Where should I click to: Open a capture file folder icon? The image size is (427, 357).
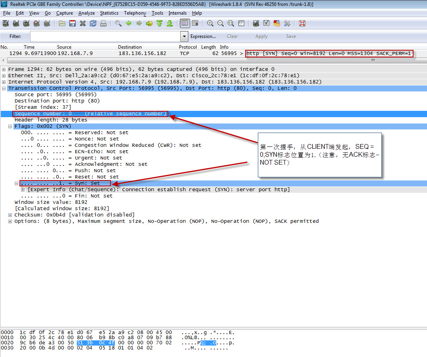[62, 23]
